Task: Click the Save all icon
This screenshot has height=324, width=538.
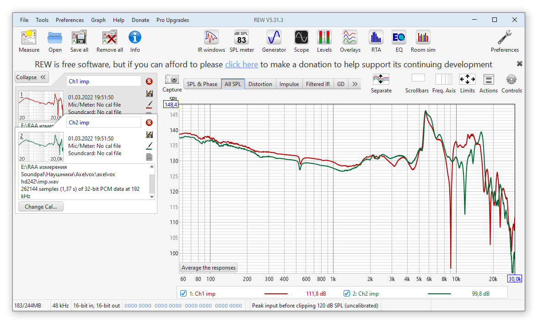Action: click(x=79, y=38)
